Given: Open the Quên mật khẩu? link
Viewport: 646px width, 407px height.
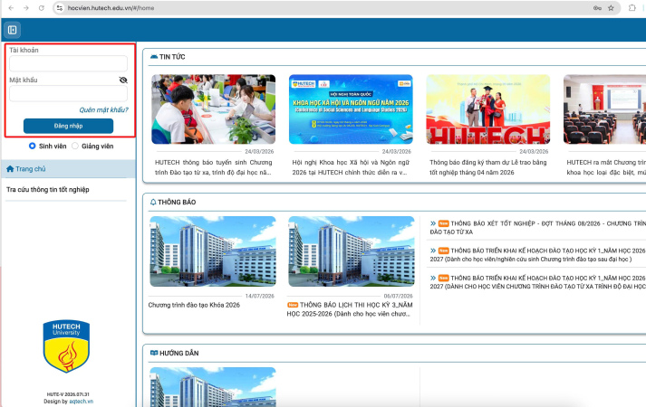Looking at the screenshot, I should pos(104,109).
